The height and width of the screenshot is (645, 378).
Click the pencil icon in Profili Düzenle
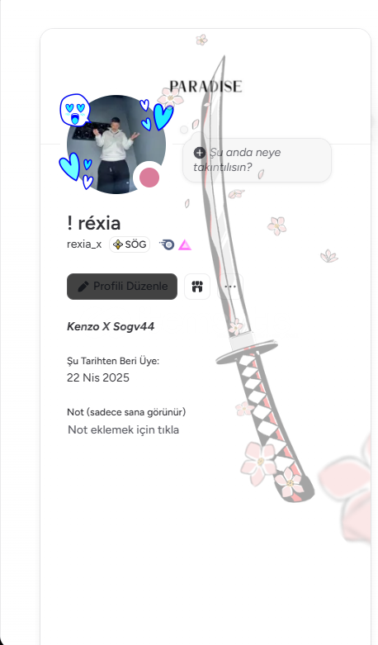tap(83, 287)
